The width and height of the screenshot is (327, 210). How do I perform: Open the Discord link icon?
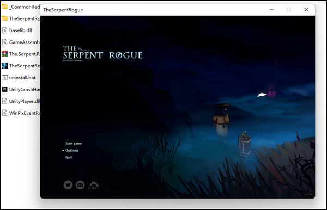80,184
